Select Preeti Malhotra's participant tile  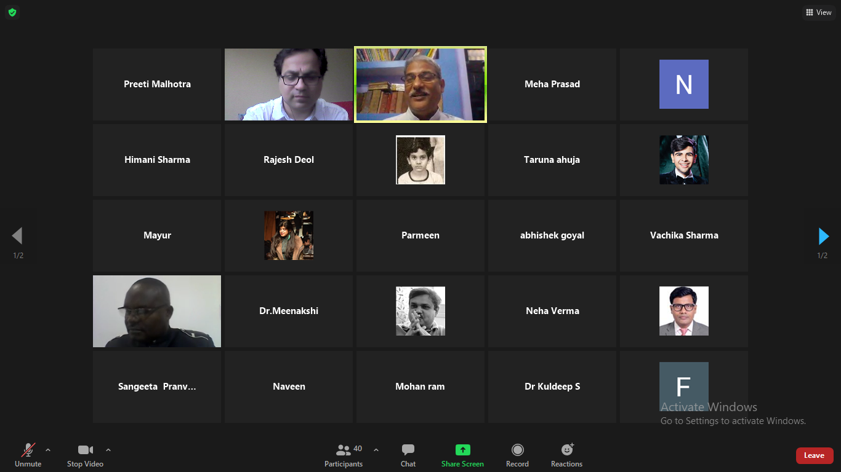157,84
